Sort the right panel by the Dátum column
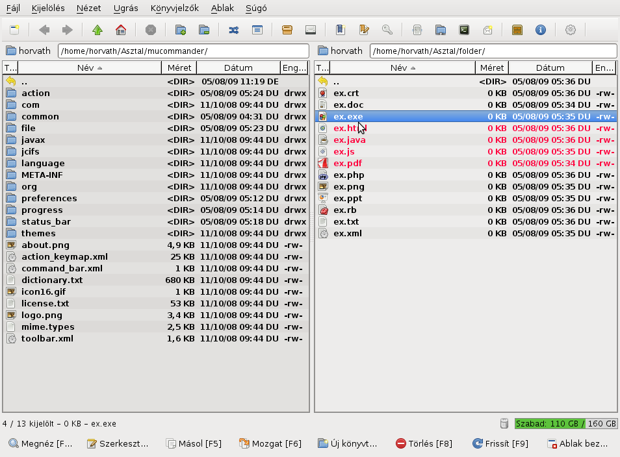 click(x=550, y=68)
